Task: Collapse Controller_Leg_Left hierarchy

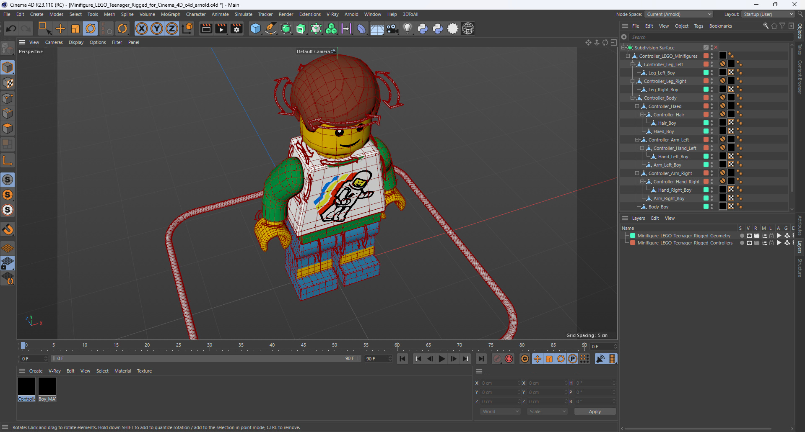Action: 633,64
